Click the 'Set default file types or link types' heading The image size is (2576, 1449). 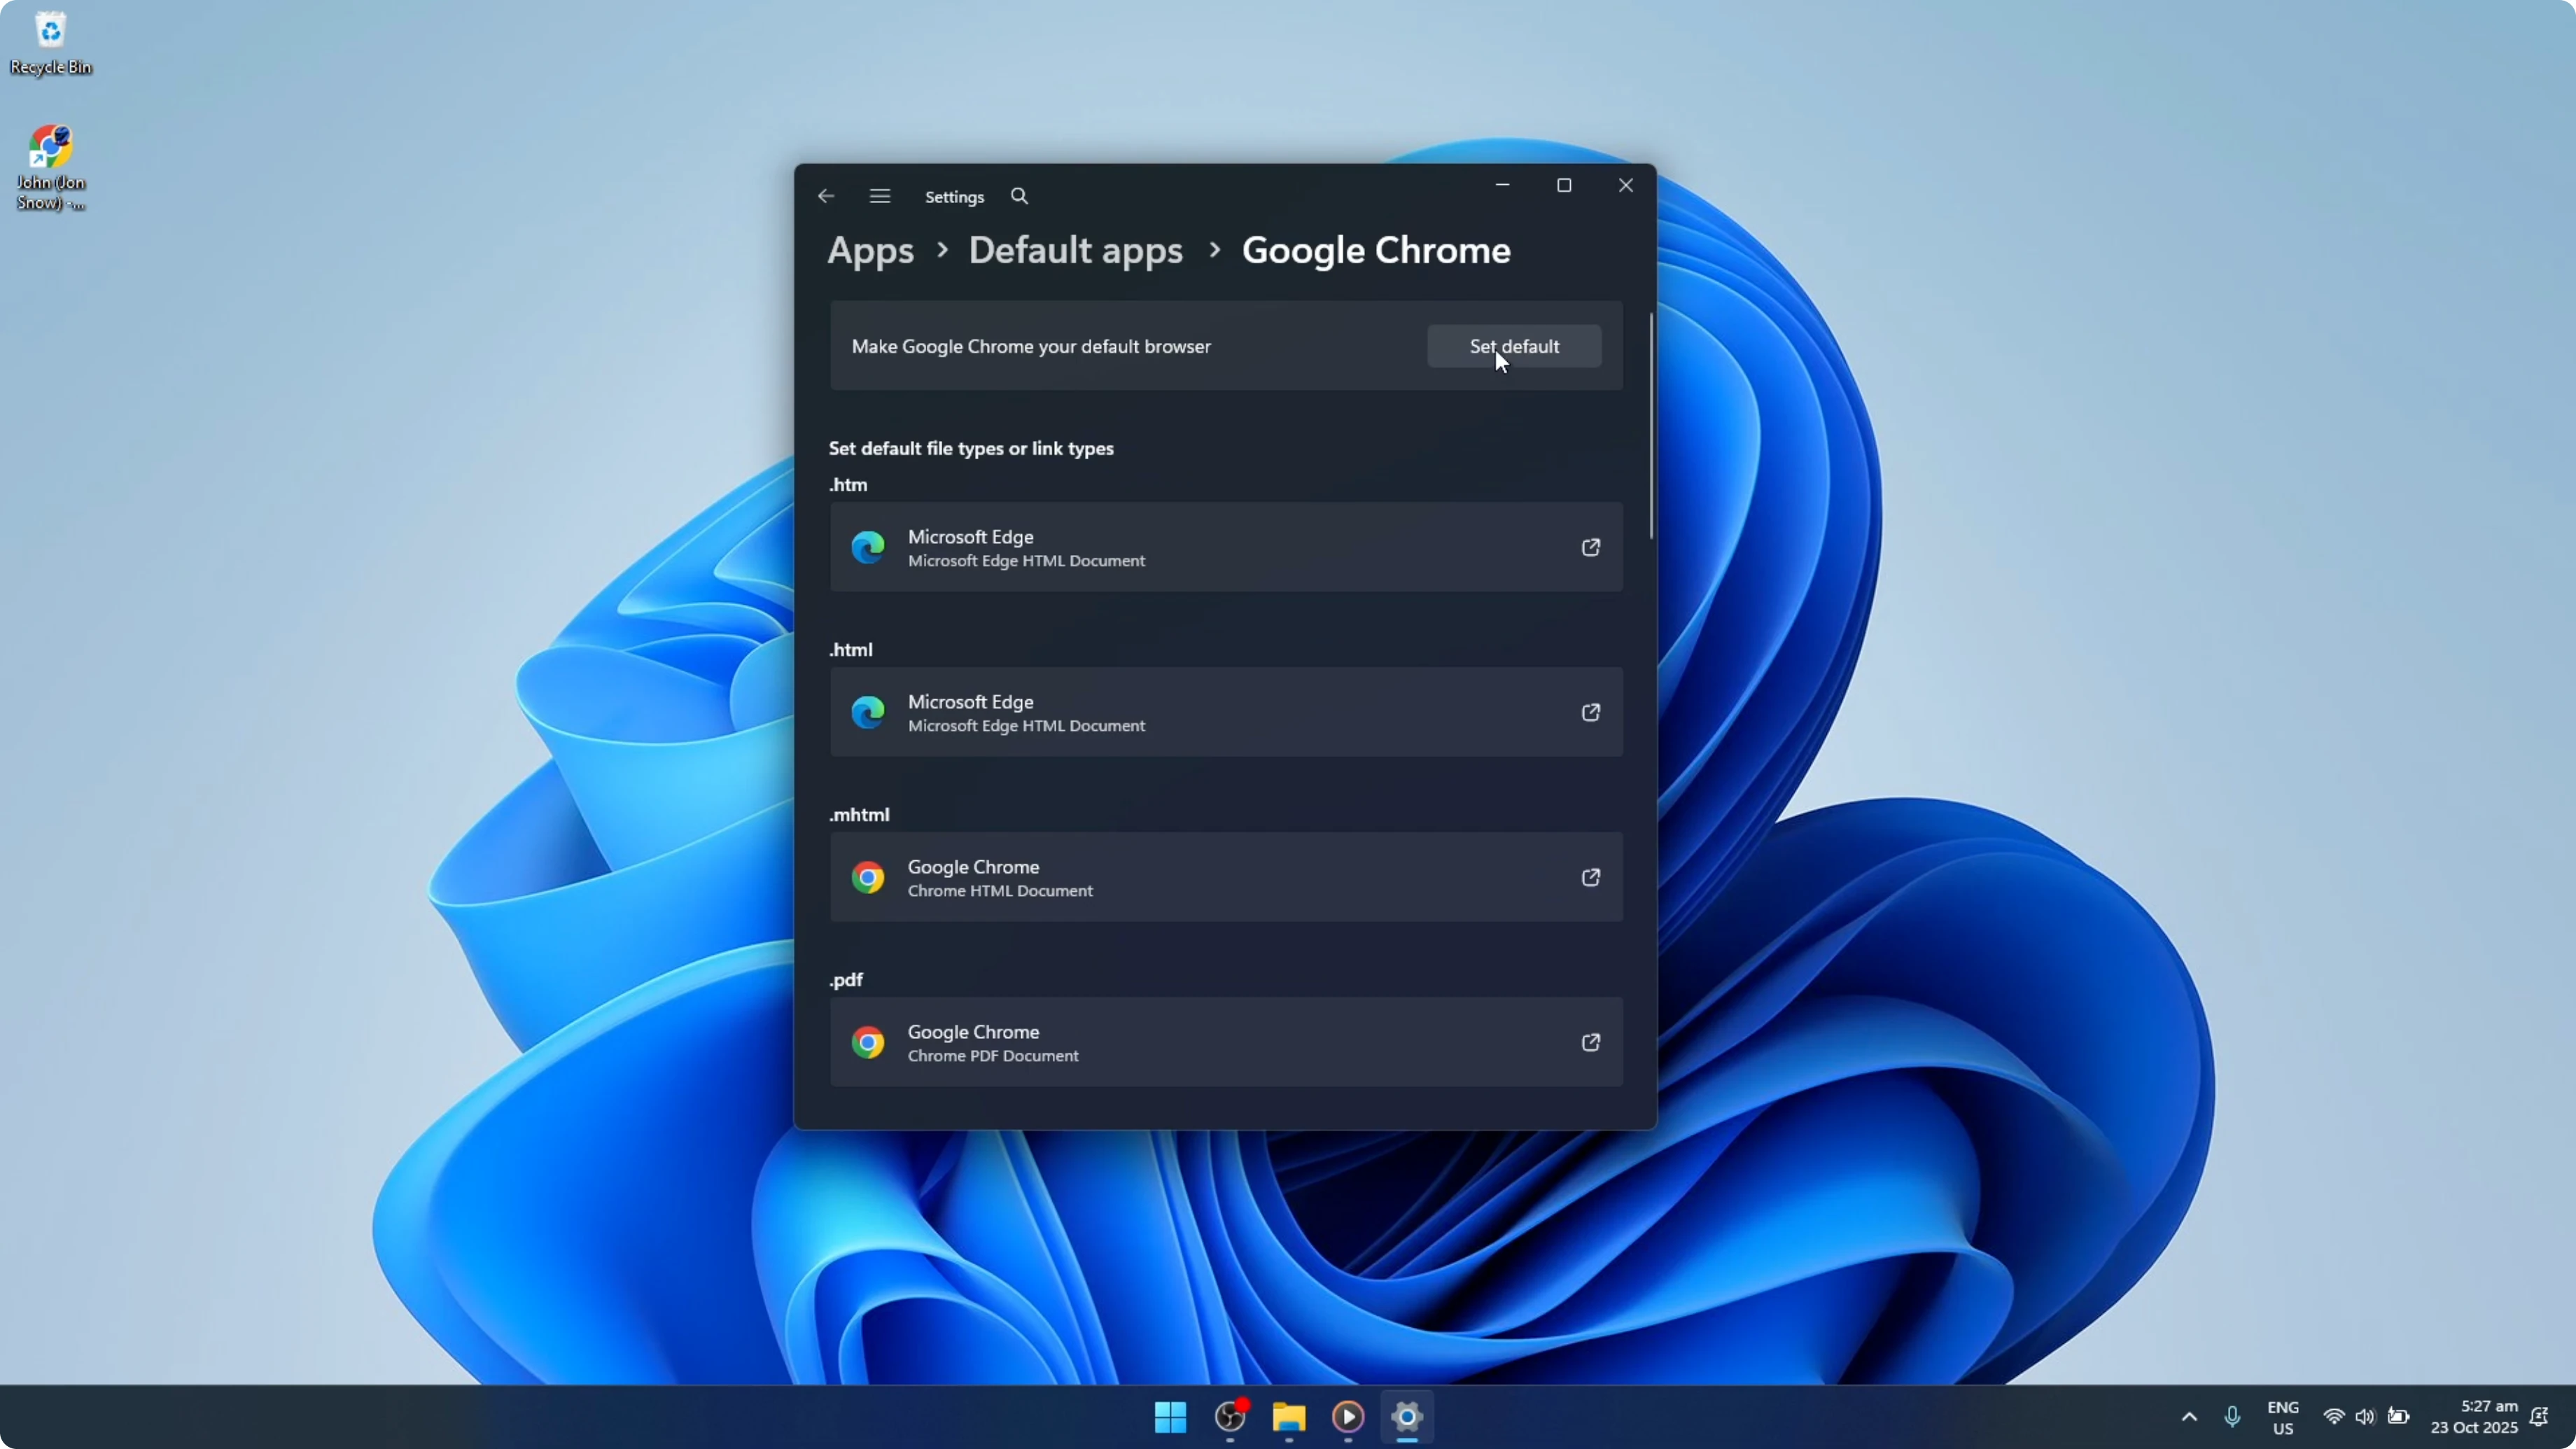coord(970,448)
